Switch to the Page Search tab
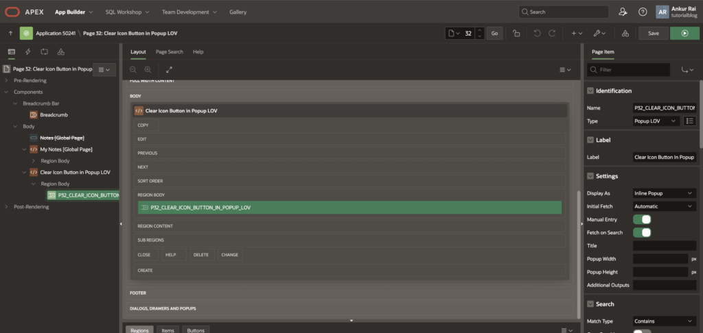Viewport: 703px width, 333px height. click(x=169, y=51)
